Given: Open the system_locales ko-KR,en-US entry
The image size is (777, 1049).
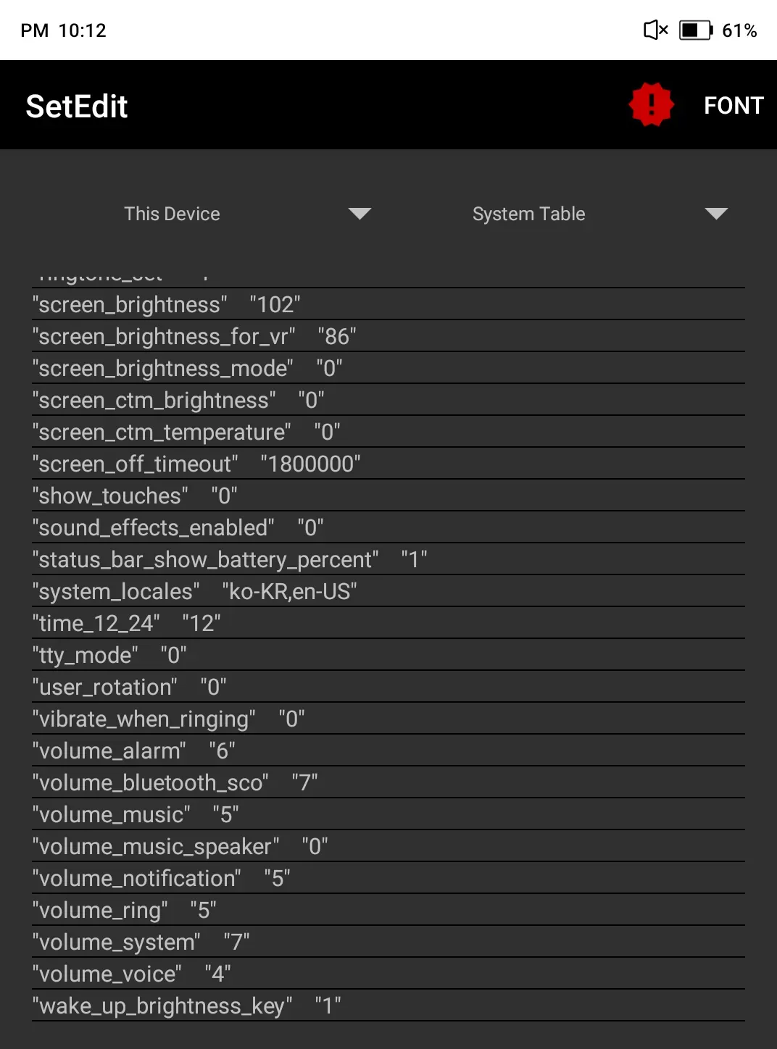Looking at the screenshot, I should [x=388, y=591].
